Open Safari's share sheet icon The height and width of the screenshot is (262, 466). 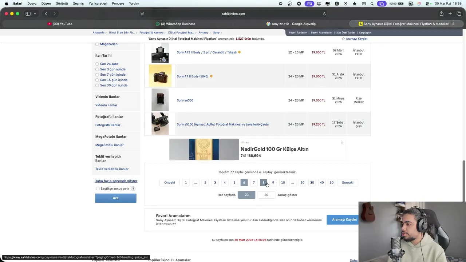click(x=441, y=14)
